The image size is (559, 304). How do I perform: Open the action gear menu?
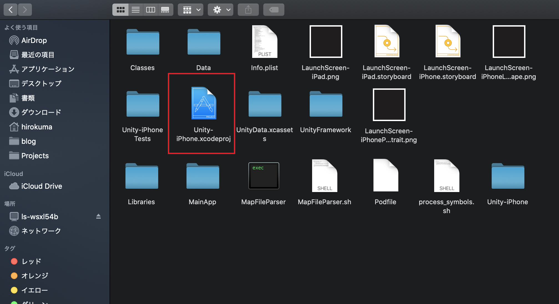[220, 9]
